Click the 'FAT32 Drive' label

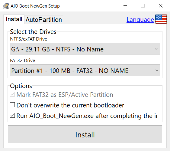[23, 61]
